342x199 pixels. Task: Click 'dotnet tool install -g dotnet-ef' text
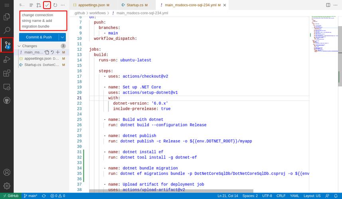(x=158, y=157)
